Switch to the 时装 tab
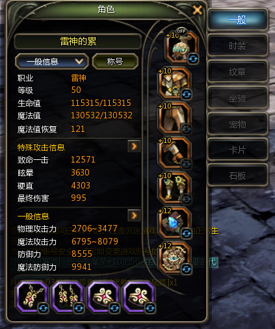Screen dimensions: 275x329 pos(237,46)
